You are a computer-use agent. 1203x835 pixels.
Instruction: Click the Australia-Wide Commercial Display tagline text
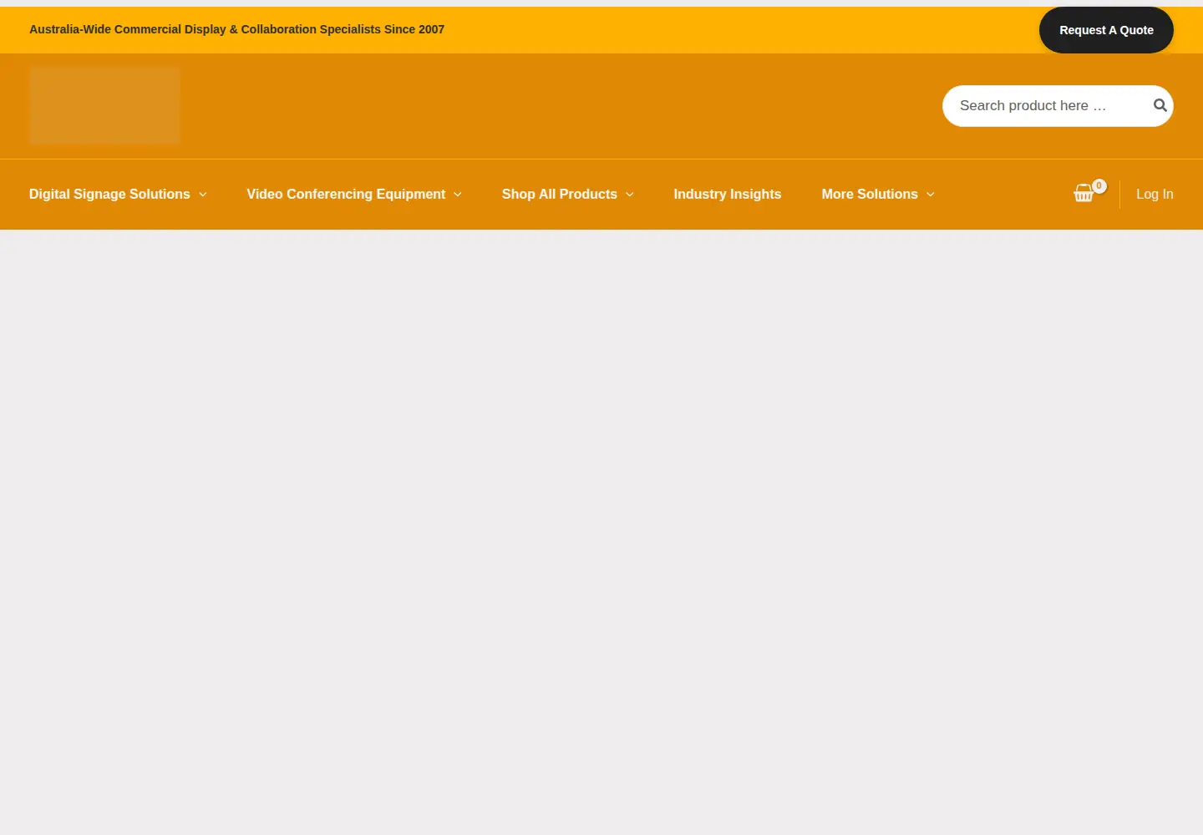(x=236, y=29)
